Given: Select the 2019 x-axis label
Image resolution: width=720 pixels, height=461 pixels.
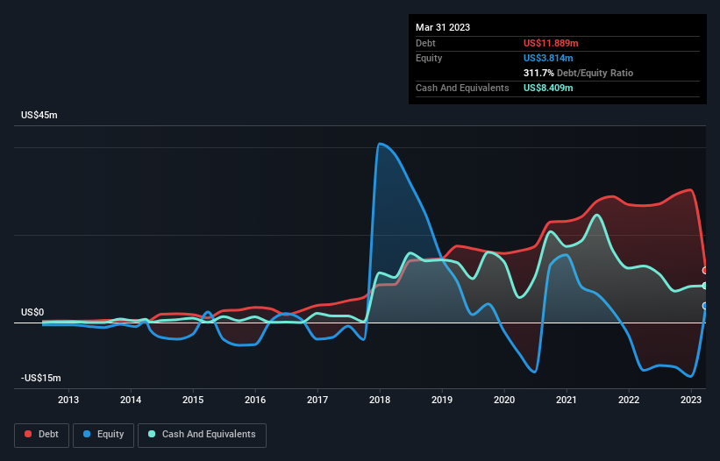Looking at the screenshot, I should click(x=442, y=400).
